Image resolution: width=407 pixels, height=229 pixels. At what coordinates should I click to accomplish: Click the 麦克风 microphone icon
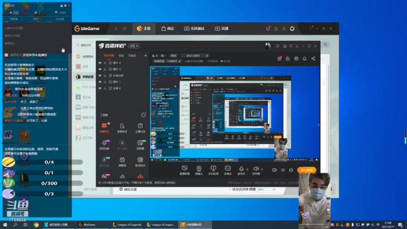(x=241, y=169)
